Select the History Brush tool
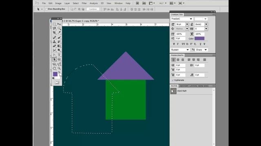261x146 pixels. point(59,42)
